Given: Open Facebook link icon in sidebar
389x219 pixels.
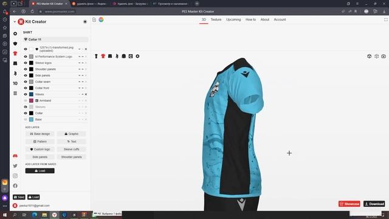Looking at the screenshot, I should (15, 186).
